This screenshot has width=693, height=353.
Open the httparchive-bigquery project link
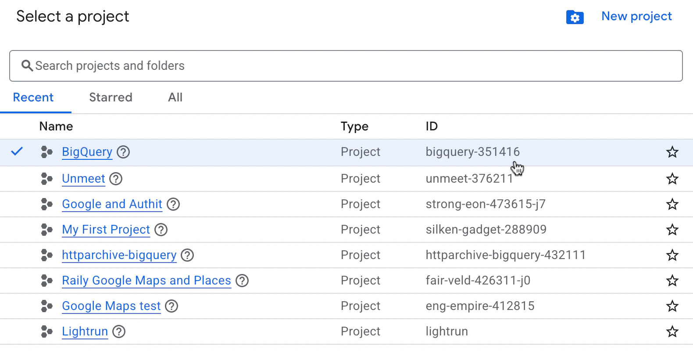[119, 255]
